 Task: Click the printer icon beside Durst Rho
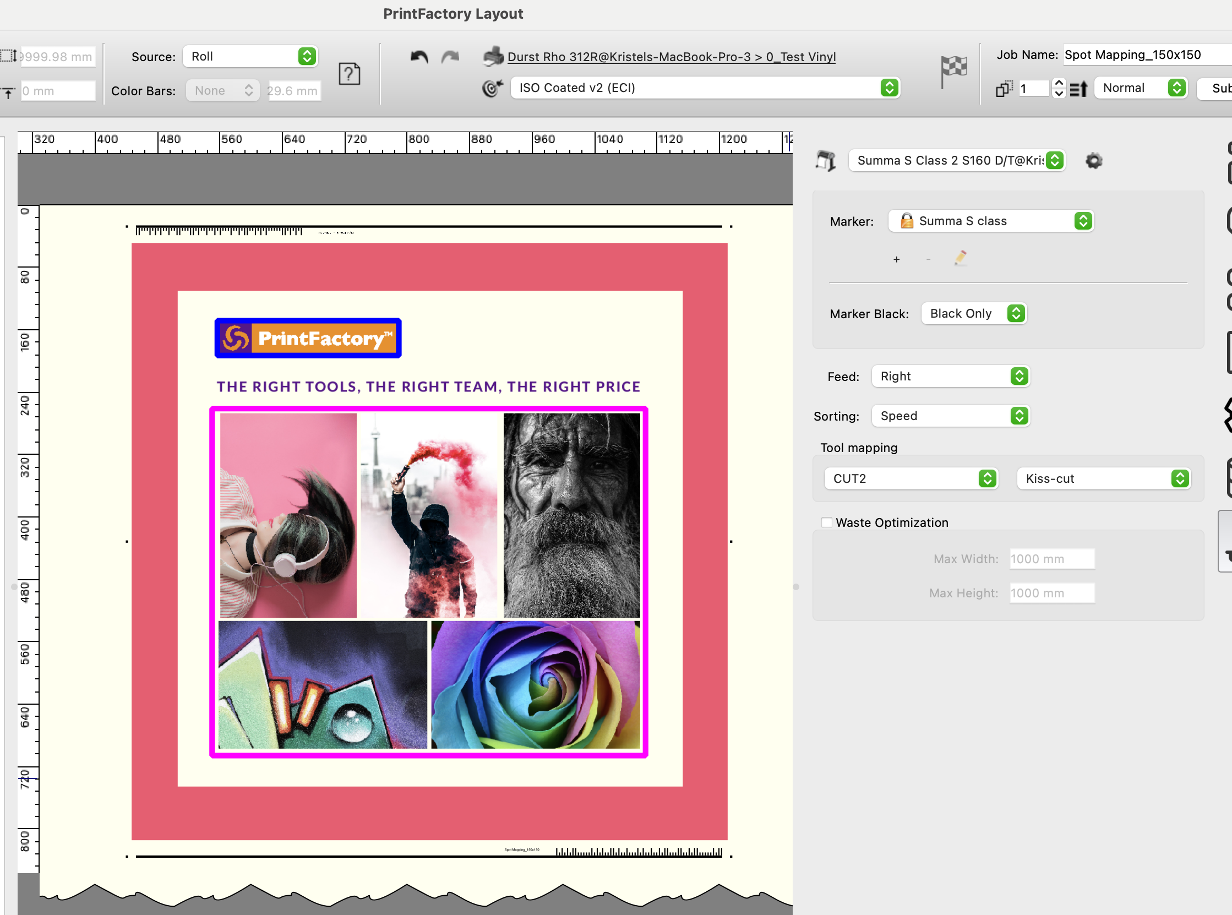point(493,57)
